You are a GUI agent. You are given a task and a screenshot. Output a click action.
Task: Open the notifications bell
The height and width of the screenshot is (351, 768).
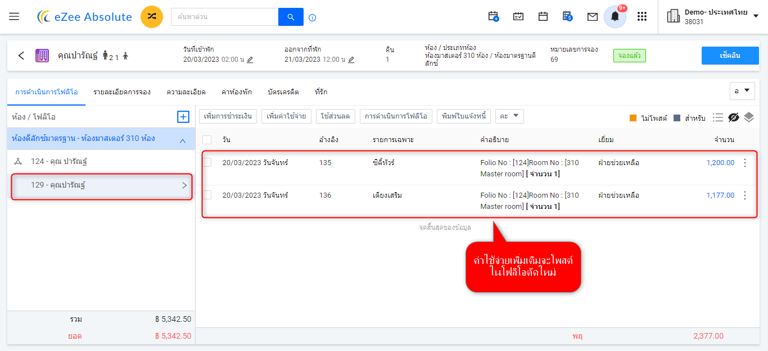coord(615,17)
